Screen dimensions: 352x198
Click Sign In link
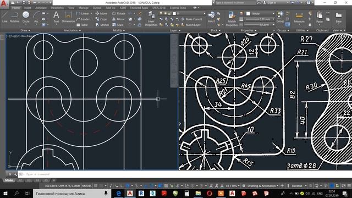[x=269, y=3]
